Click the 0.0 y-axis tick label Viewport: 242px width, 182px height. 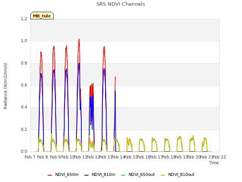point(24,152)
